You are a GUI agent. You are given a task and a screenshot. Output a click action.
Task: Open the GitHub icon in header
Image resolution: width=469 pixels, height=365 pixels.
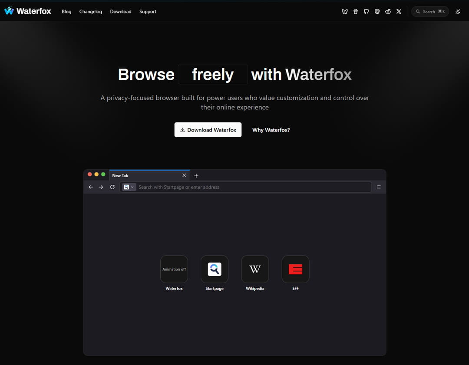pyautogui.click(x=367, y=12)
